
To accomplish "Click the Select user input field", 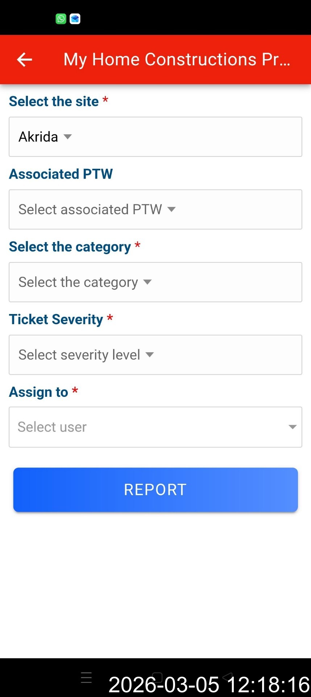I will point(145,427).
